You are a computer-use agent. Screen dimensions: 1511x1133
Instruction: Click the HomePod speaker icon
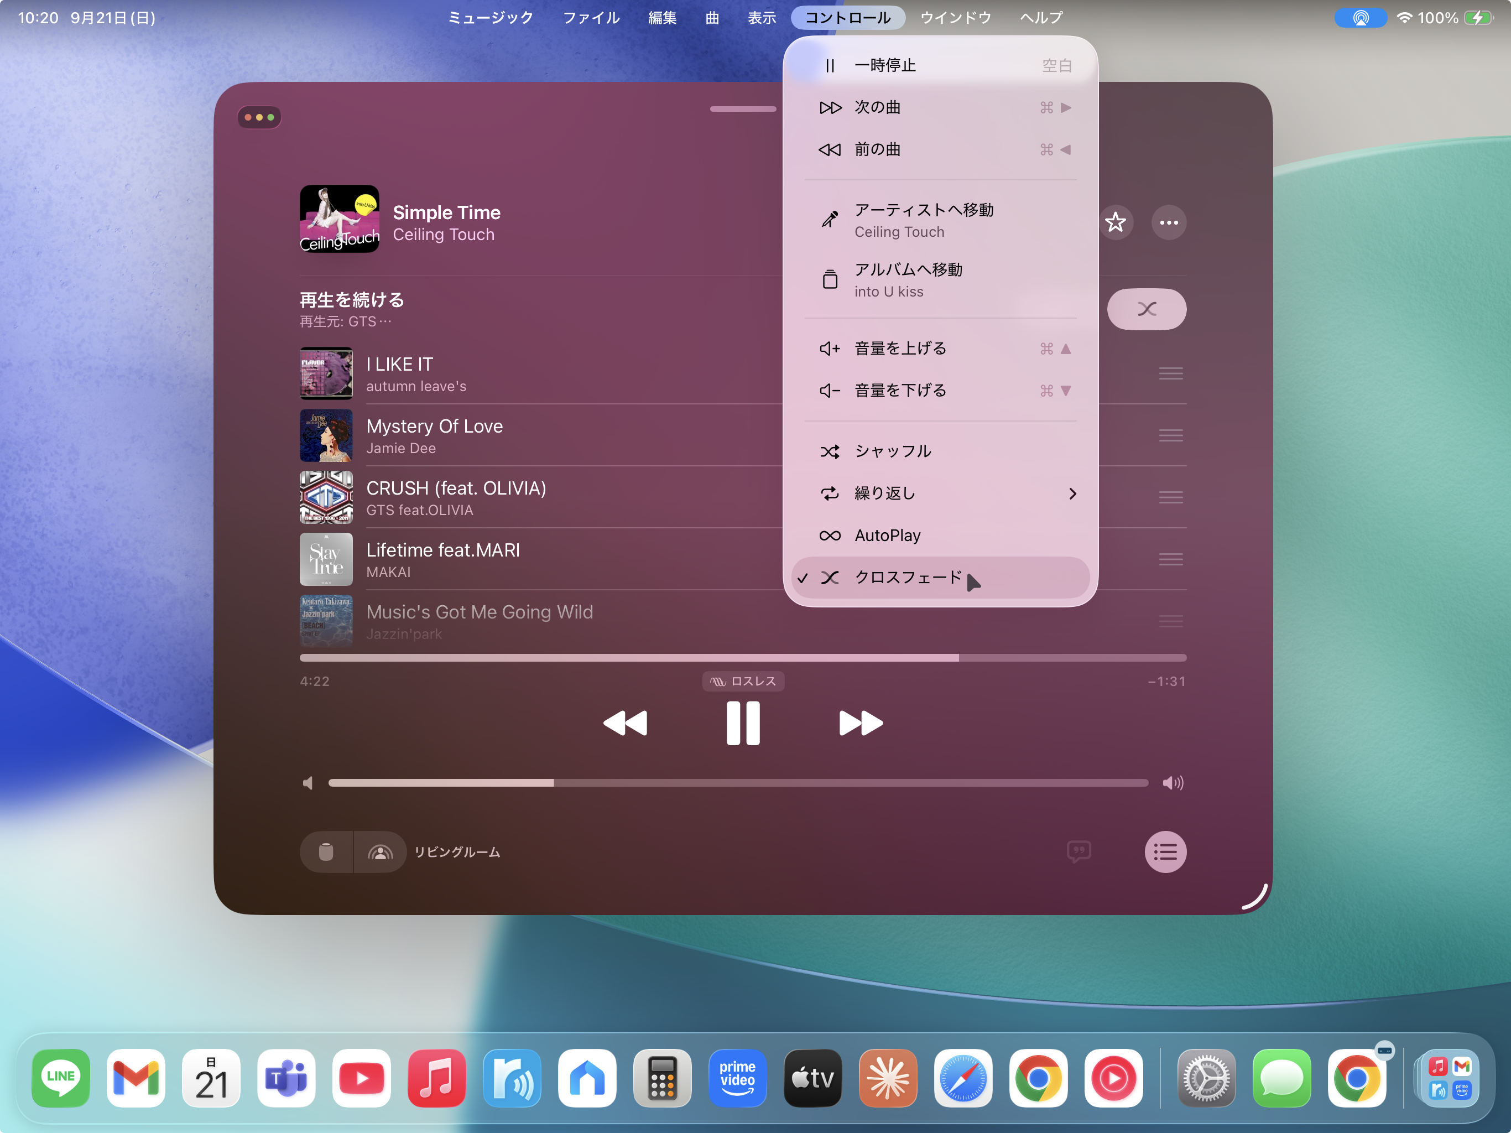point(326,851)
